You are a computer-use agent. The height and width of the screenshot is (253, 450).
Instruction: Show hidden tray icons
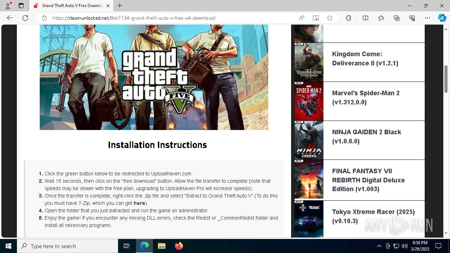click(x=379, y=246)
